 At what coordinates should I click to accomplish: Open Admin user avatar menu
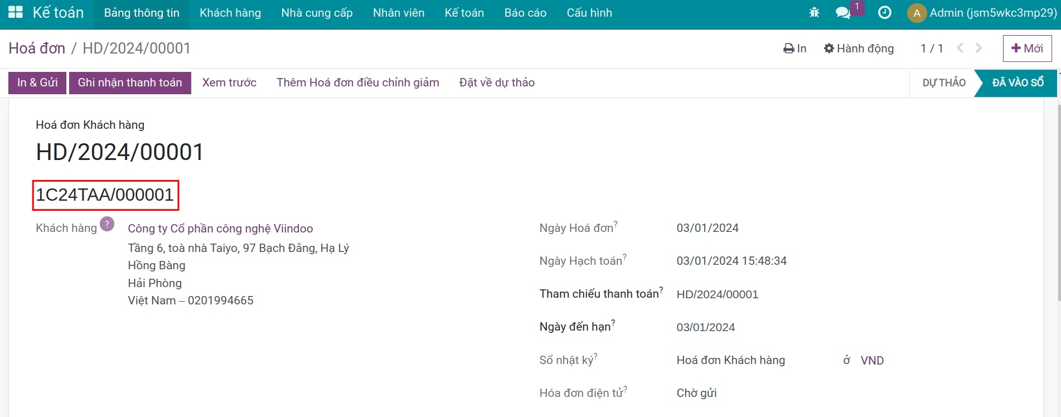982,13
